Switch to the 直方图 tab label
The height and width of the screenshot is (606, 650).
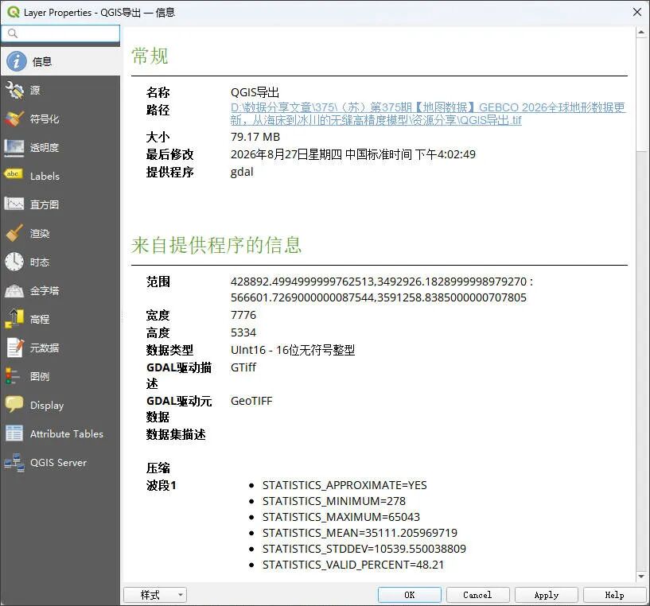coord(45,204)
